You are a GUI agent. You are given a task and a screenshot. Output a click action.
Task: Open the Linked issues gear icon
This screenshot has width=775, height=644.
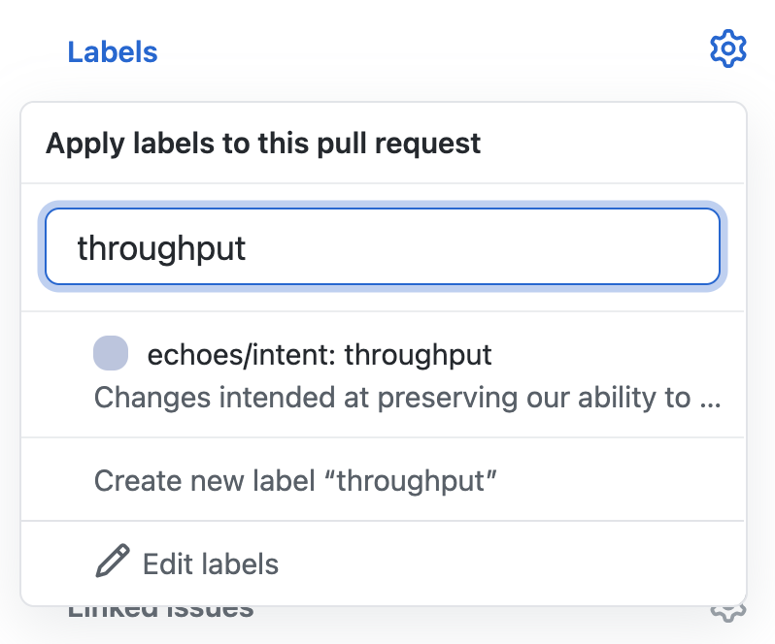[x=727, y=611]
